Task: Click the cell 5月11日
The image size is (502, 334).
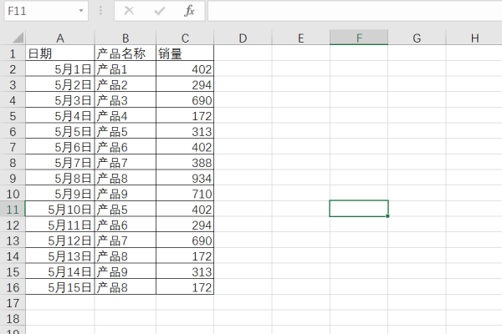Action: pyautogui.click(x=60, y=225)
